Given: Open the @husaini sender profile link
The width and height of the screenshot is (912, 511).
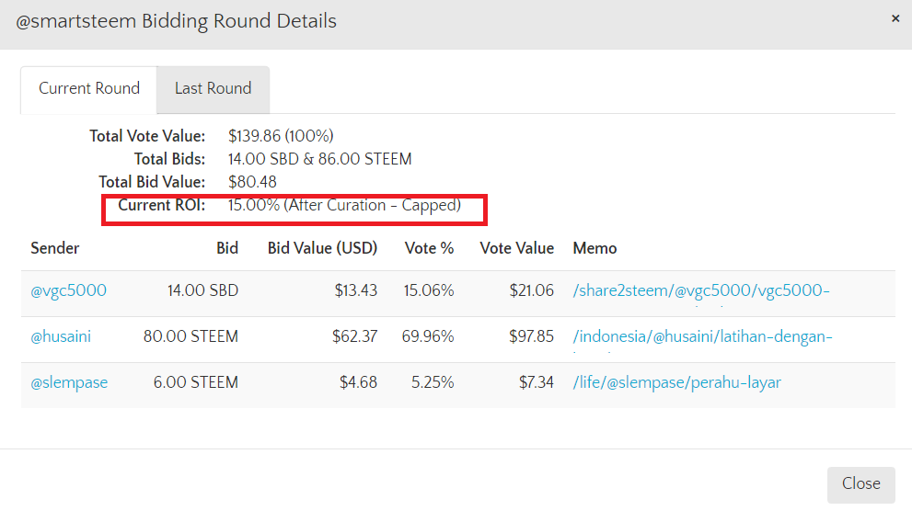Looking at the screenshot, I should (61, 336).
